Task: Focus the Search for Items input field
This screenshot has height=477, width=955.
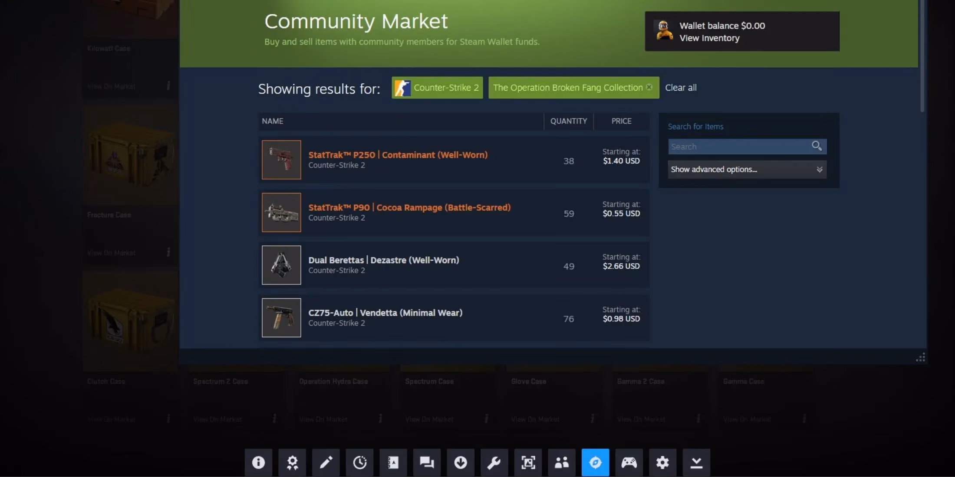Action: click(740, 147)
